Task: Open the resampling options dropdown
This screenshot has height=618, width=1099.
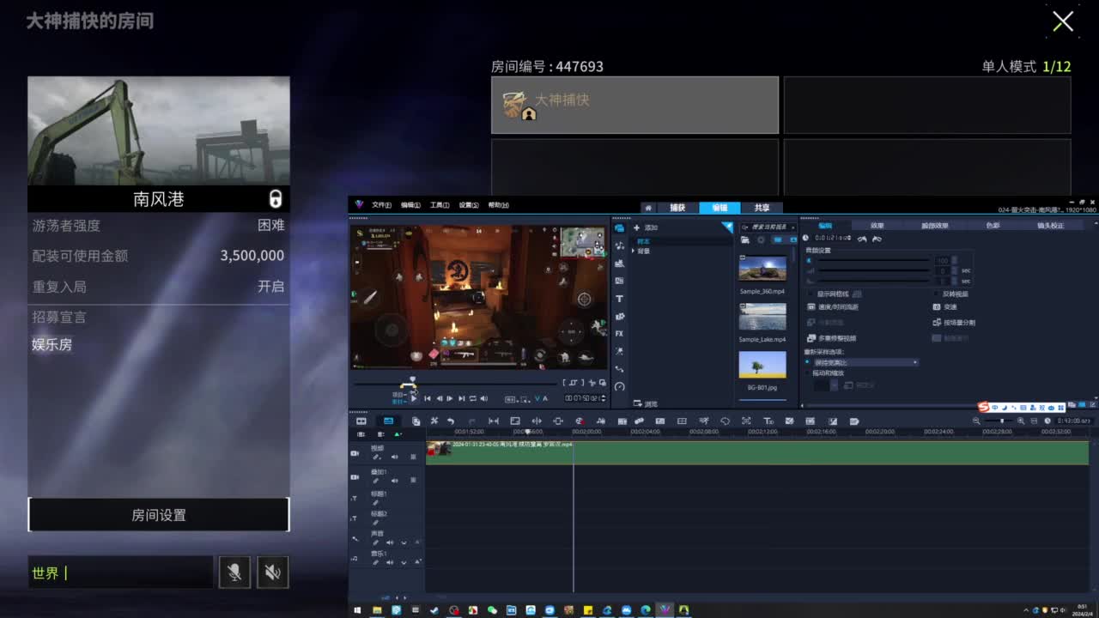Action: 865,362
